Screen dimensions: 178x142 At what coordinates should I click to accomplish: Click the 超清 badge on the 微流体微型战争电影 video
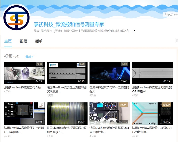tap(125, 64)
